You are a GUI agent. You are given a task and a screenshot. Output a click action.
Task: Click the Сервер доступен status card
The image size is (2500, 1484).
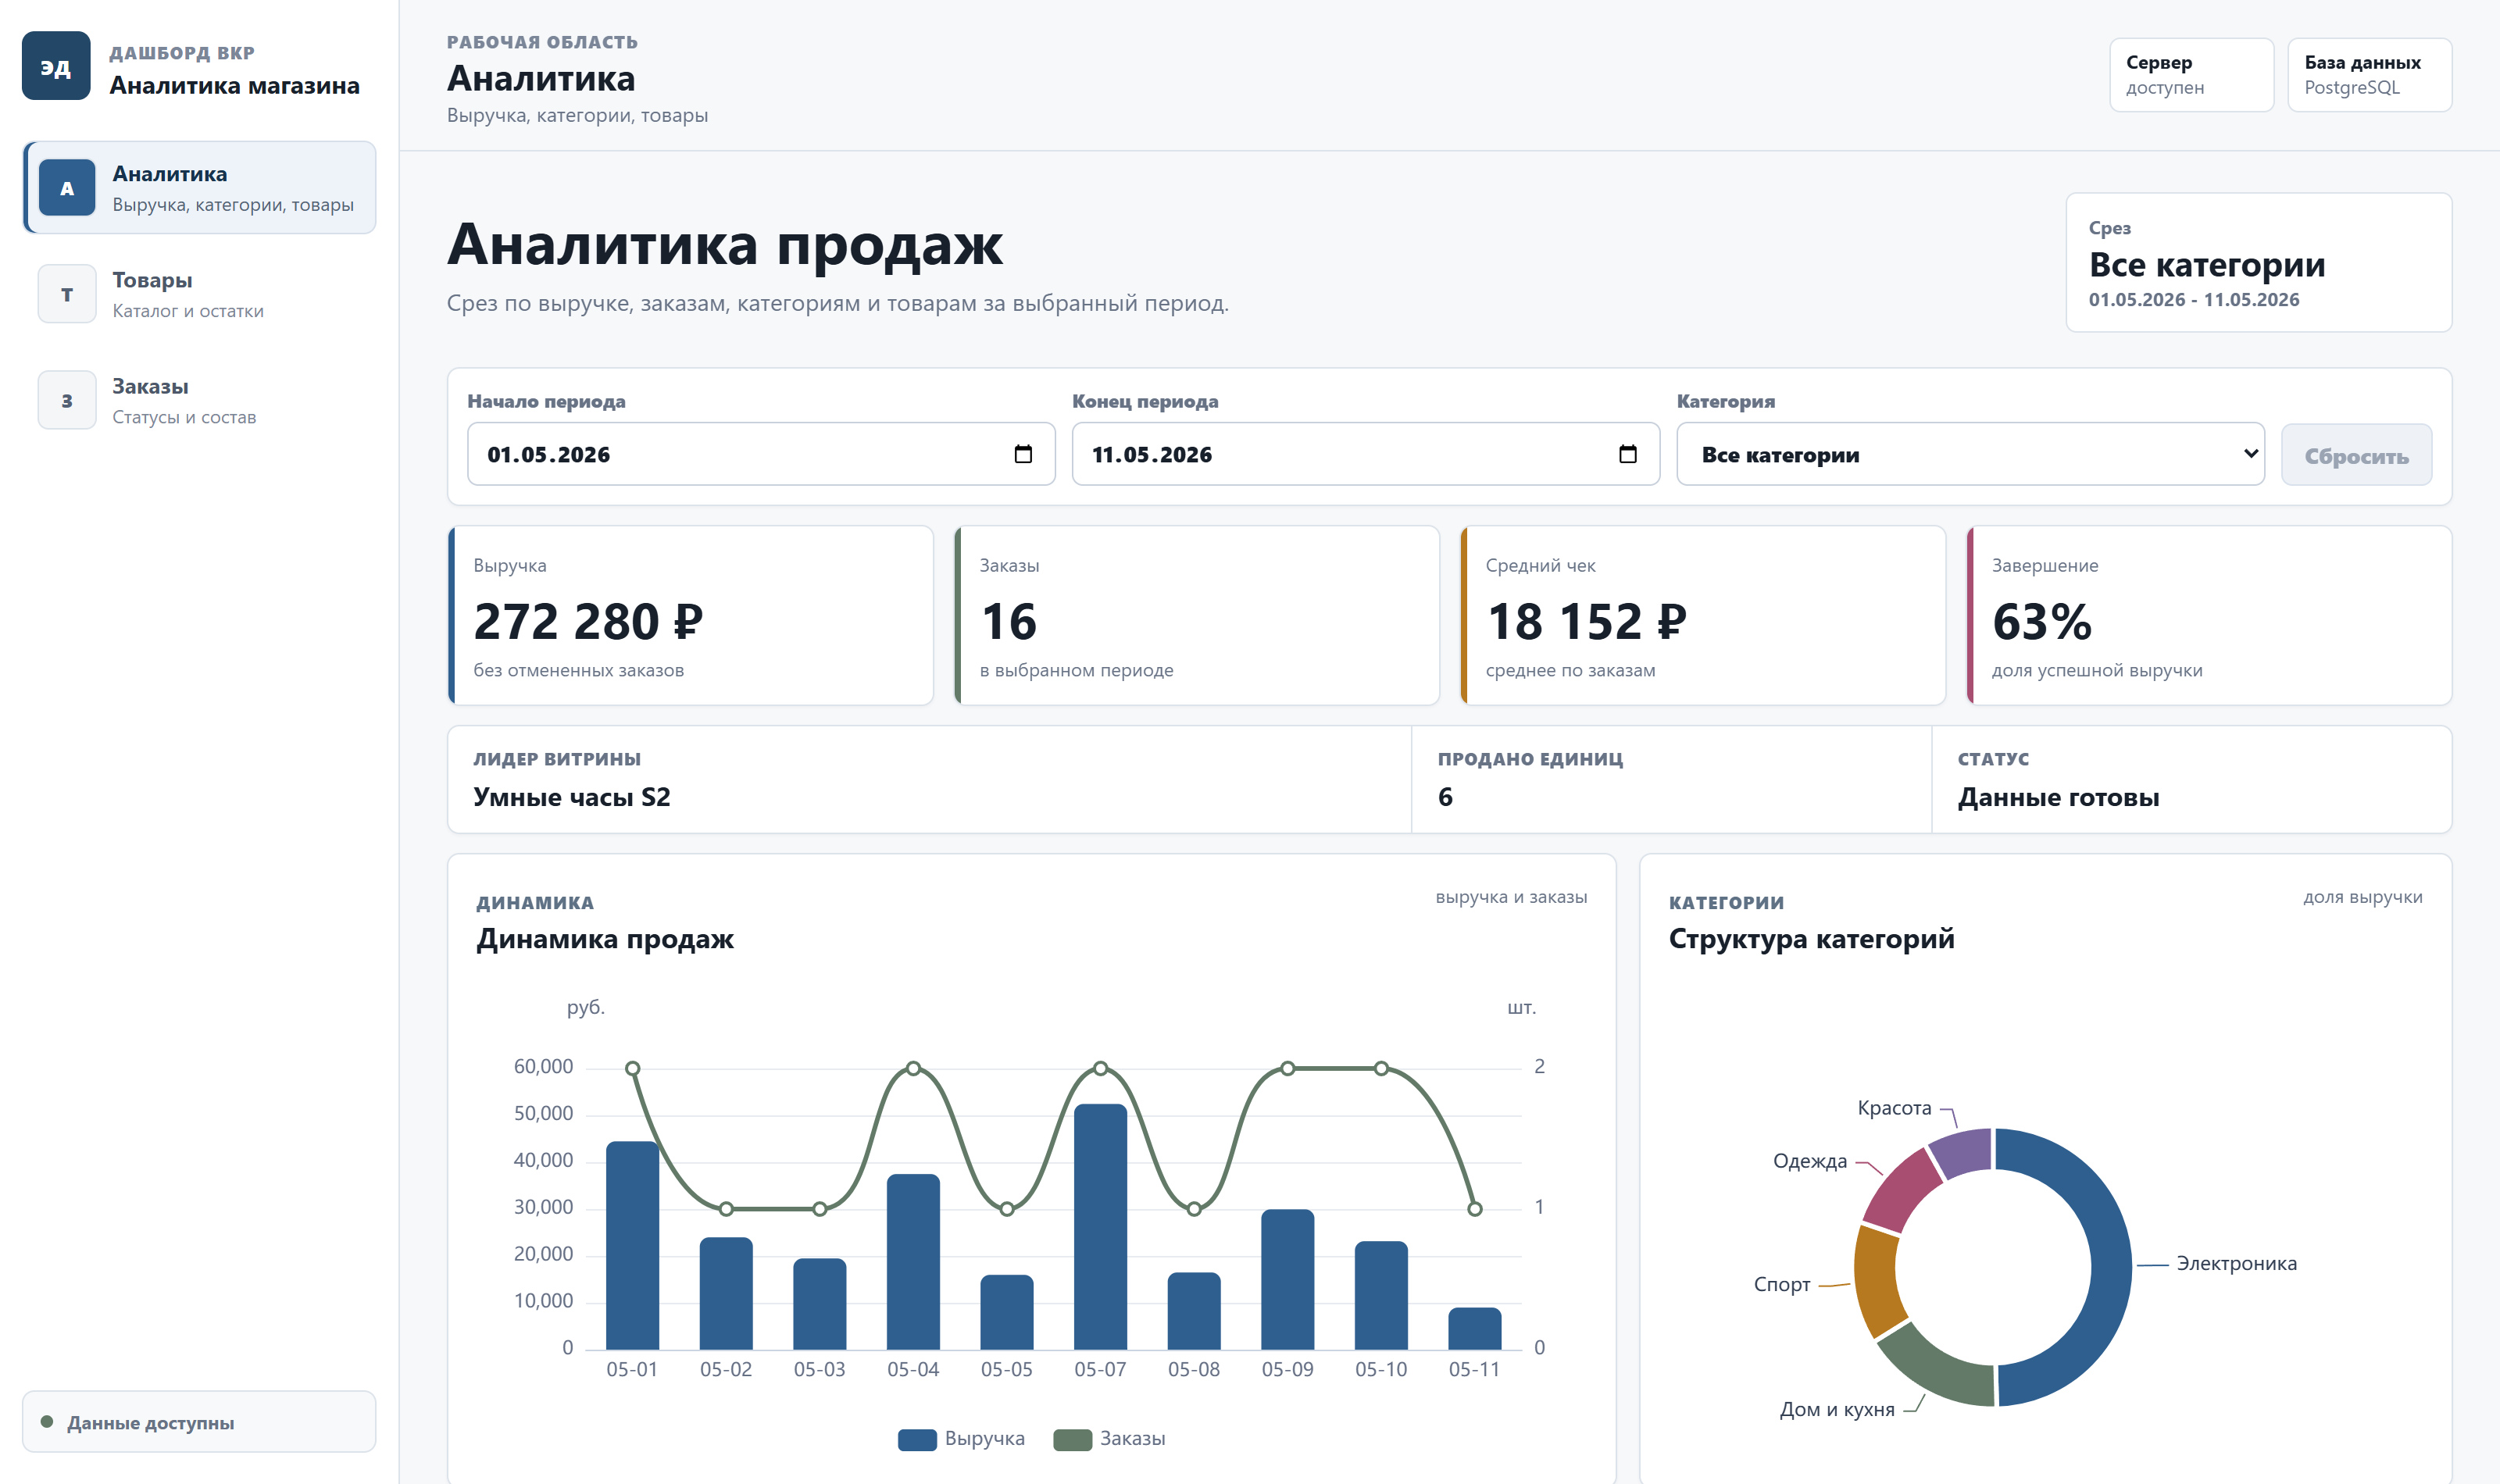pos(2191,75)
